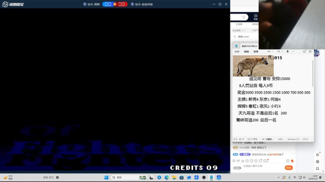
Task: Click the red score counter in title bar
Action: 121,4
